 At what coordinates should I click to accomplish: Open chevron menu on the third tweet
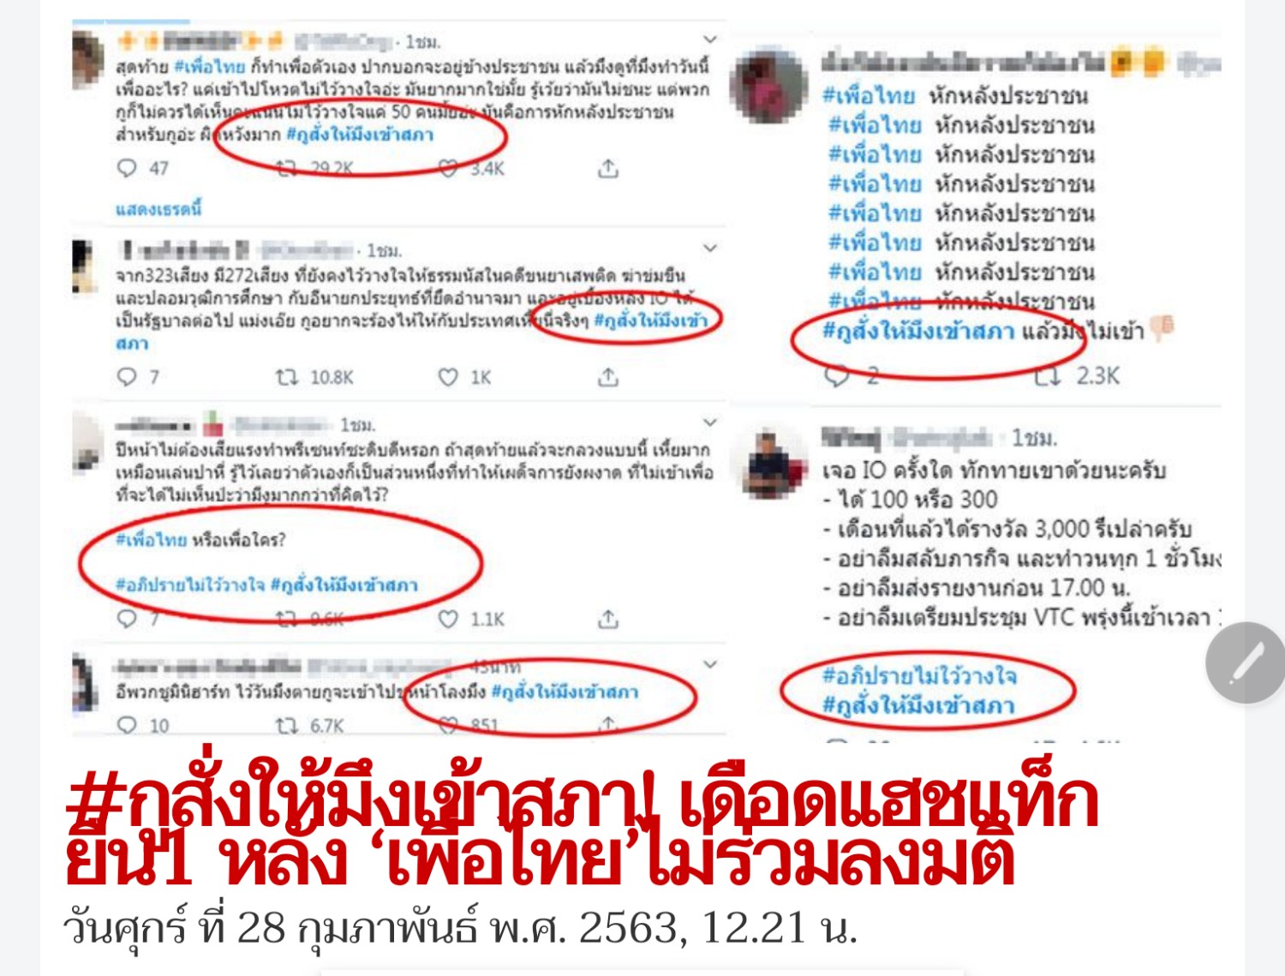(710, 422)
